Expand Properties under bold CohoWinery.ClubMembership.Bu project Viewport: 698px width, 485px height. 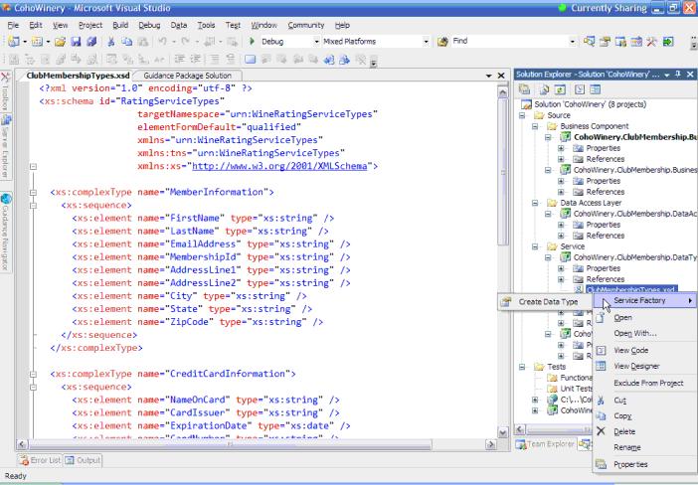point(561,148)
